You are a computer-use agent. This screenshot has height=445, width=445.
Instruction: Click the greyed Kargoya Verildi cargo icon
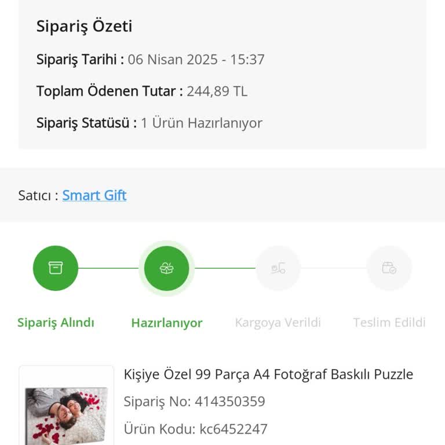(278, 268)
